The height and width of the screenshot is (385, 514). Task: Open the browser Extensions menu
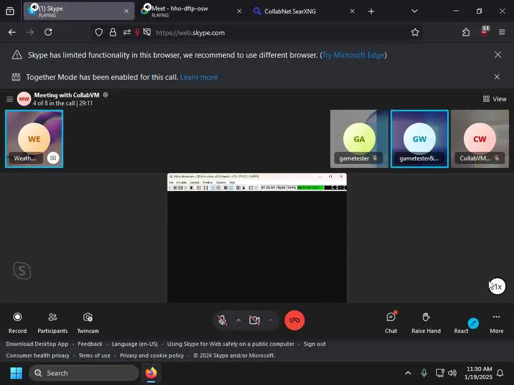[466, 32]
